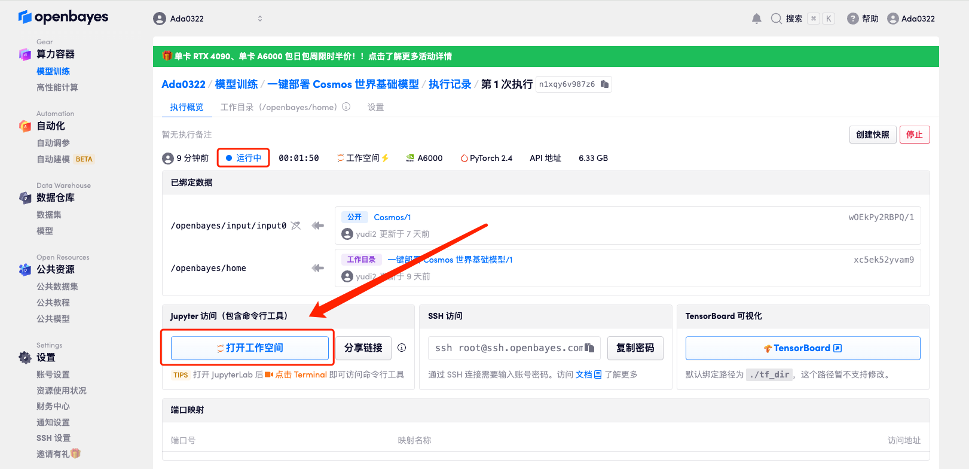This screenshot has width=969, height=469.
Task: Open the 帮助 question mark icon
Action: click(853, 19)
